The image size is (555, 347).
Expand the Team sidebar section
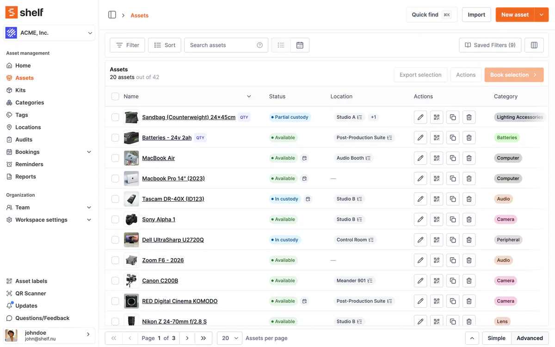(x=89, y=207)
